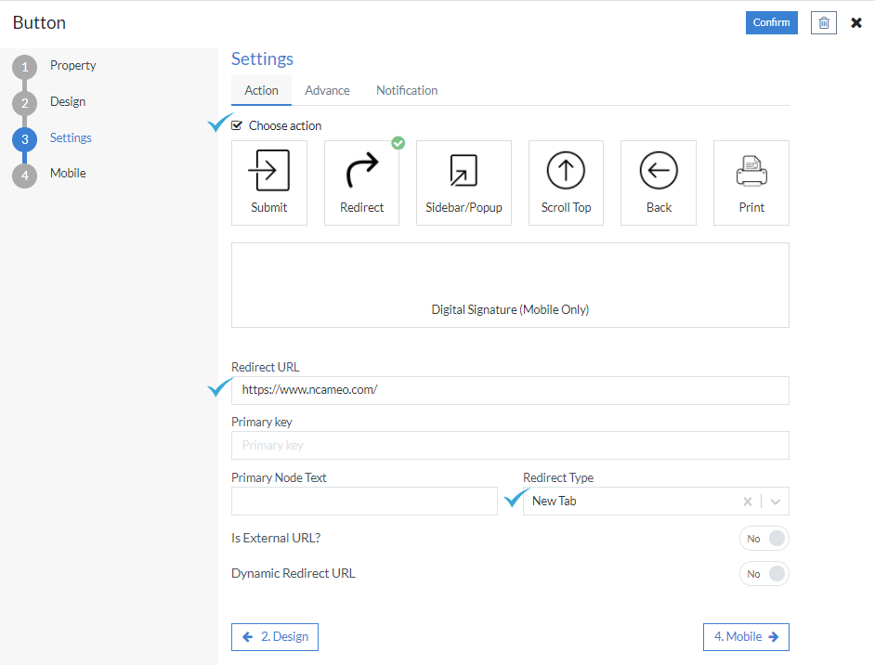Choose the Back action icon
The image size is (875, 665).
(x=658, y=182)
